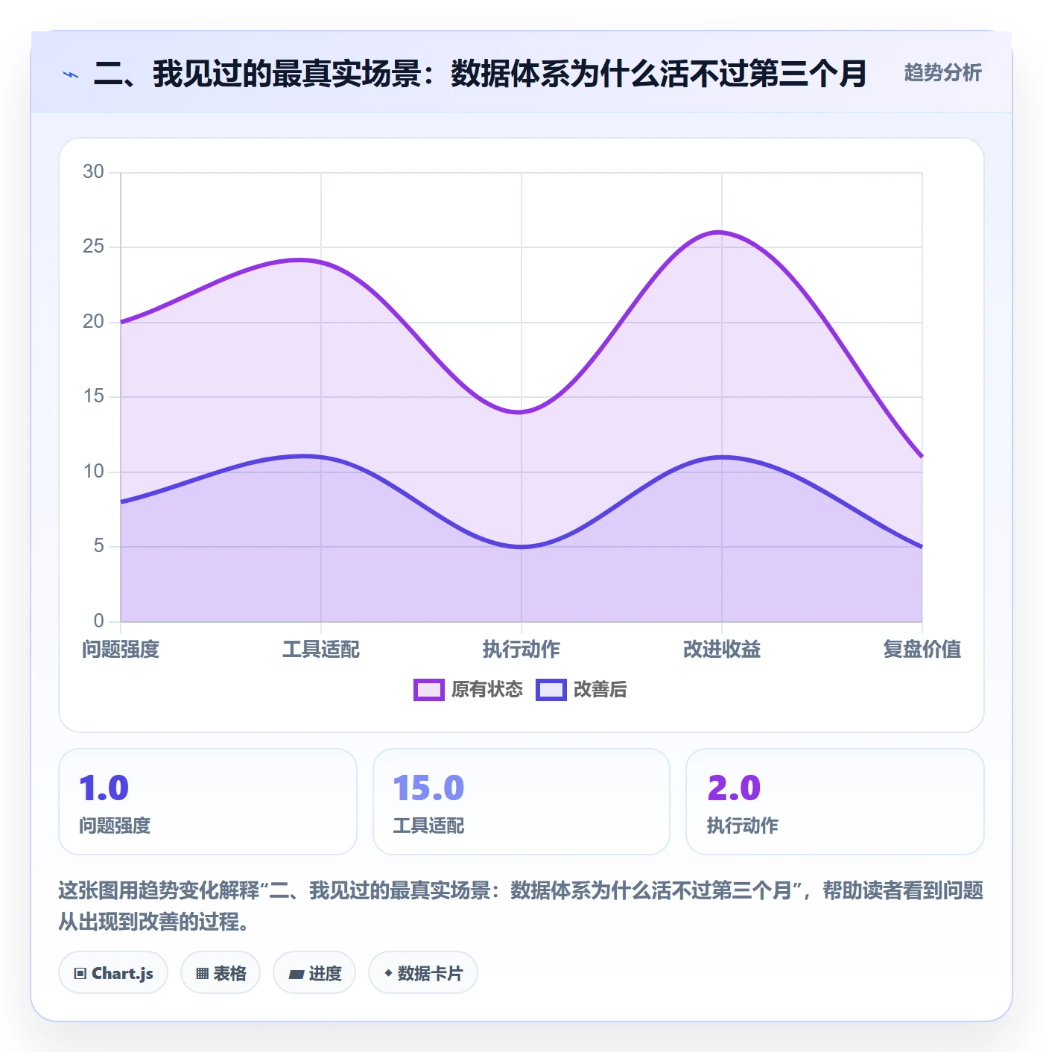Image resolution: width=1043 pixels, height=1052 pixels.
Task: Click the 10 y-axis tick label
Action: (93, 472)
